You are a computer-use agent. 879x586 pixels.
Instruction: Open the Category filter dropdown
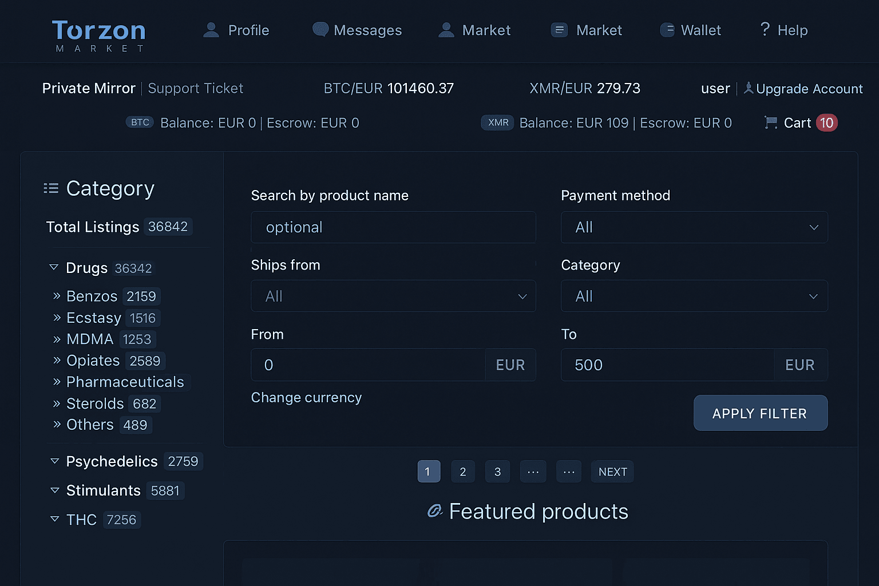coord(694,296)
